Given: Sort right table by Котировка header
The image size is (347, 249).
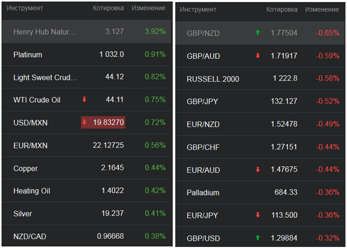Looking at the screenshot, I should tap(282, 10).
